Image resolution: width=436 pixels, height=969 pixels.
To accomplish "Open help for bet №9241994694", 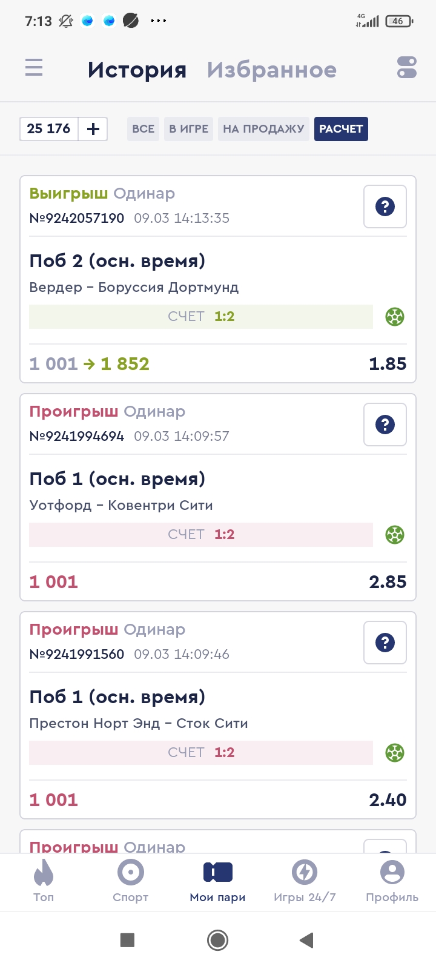I will pos(385,425).
